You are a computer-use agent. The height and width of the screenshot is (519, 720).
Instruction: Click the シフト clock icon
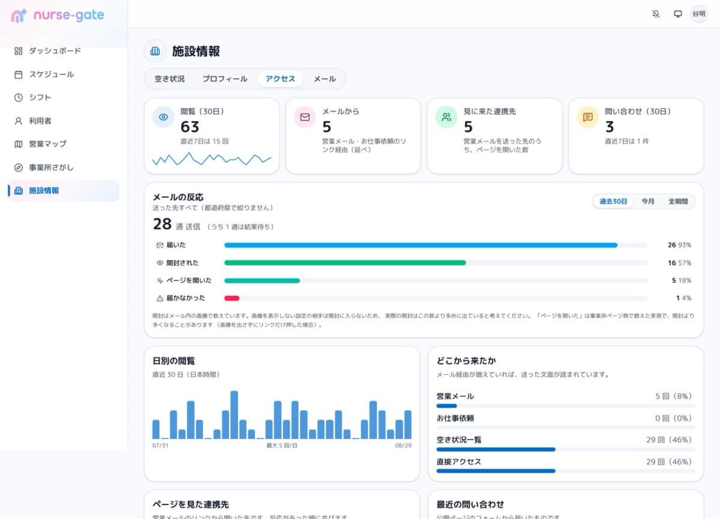pos(18,97)
